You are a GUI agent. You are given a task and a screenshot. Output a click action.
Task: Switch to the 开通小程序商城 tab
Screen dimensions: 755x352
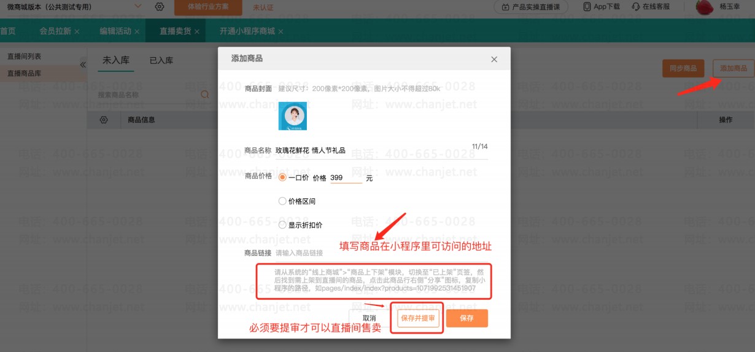click(247, 31)
